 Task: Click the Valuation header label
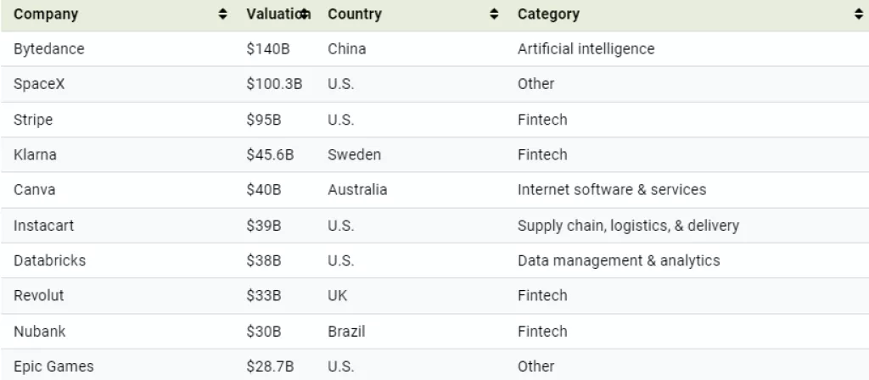pyautogui.click(x=273, y=14)
